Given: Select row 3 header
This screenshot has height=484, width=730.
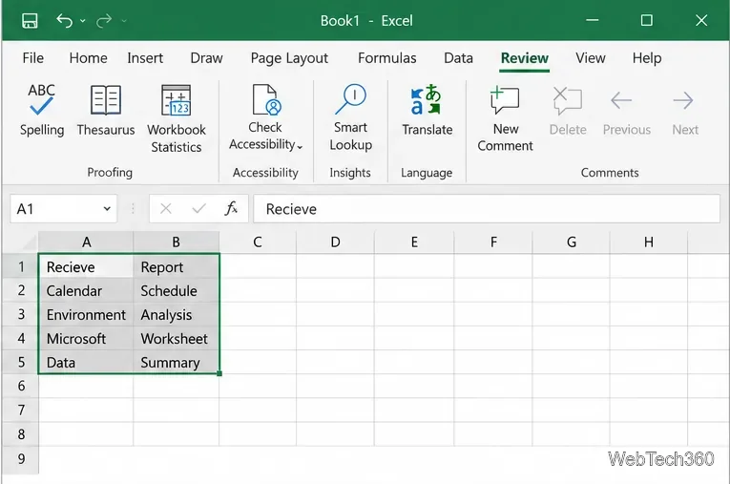Looking at the screenshot, I should click(x=20, y=314).
